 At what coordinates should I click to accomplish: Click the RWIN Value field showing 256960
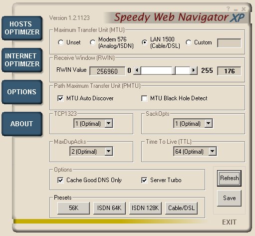click(x=107, y=71)
